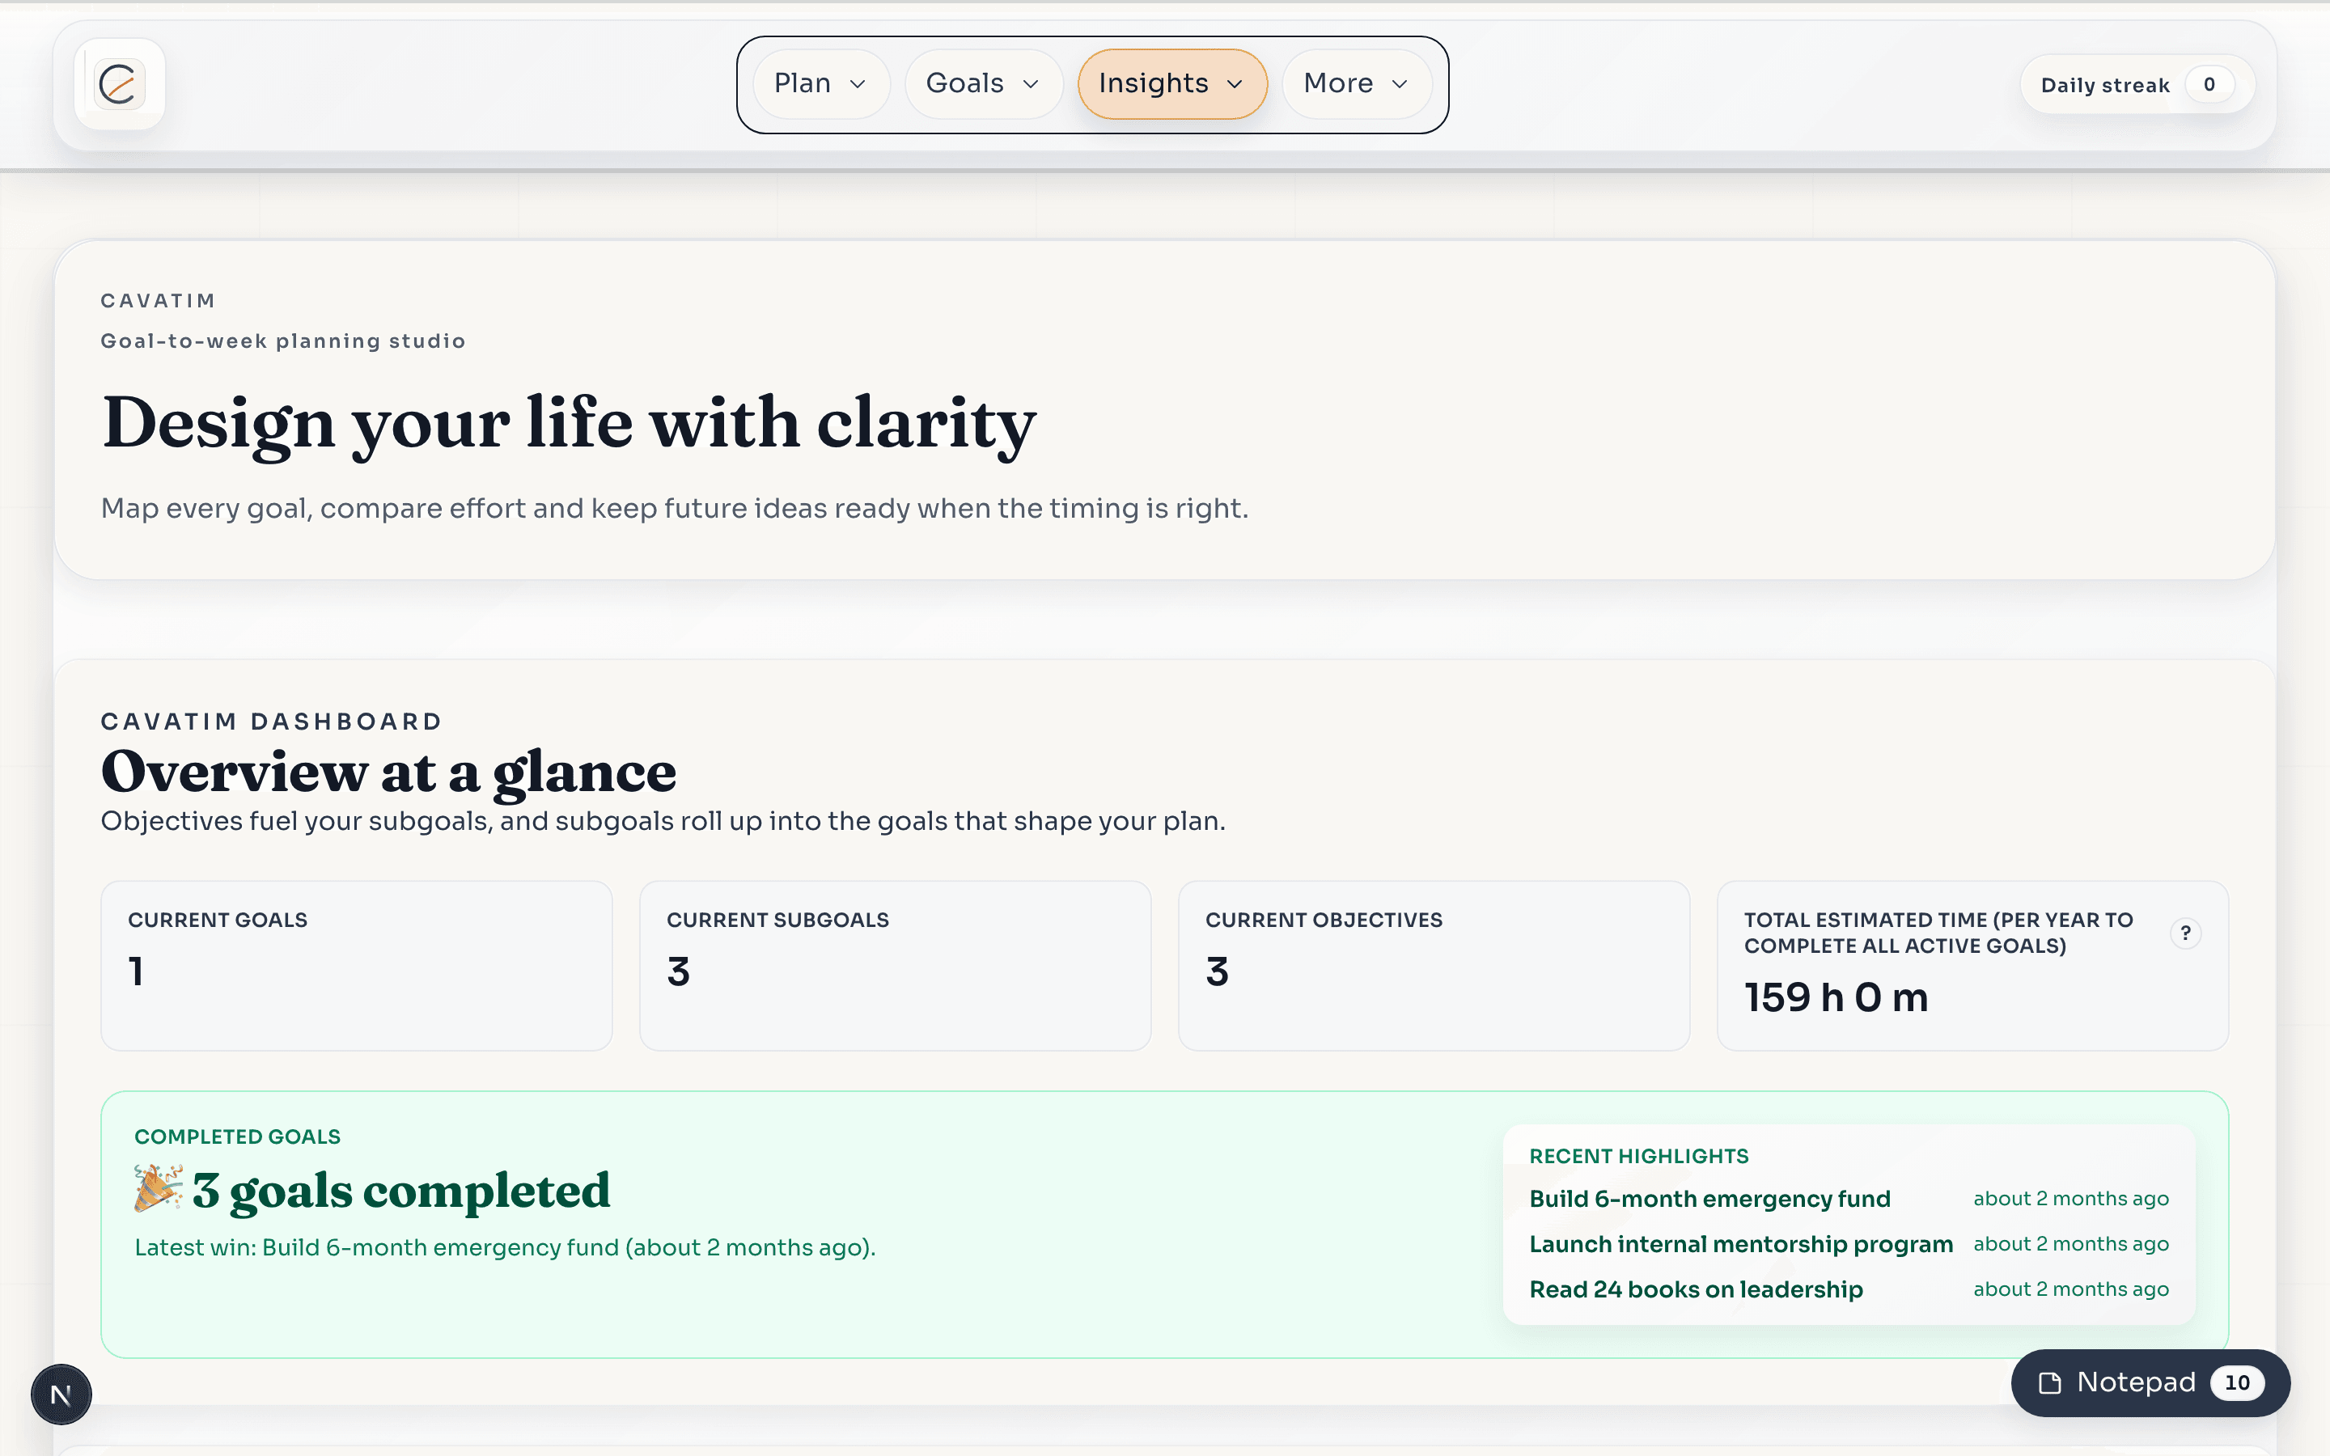This screenshot has height=1456, width=2330.
Task: Switch to the Insights section
Action: (x=1154, y=83)
